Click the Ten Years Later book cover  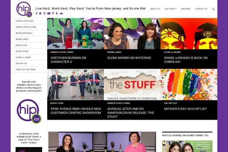click(x=29, y=149)
